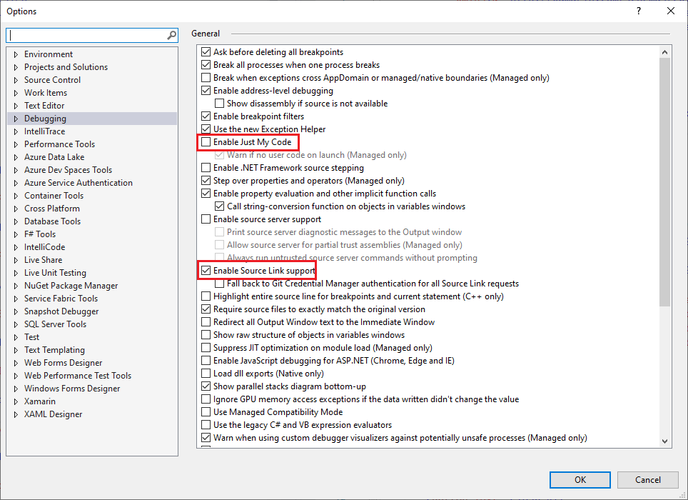This screenshot has width=688, height=500.
Task: Expand the Environment tree node
Action: (16, 54)
